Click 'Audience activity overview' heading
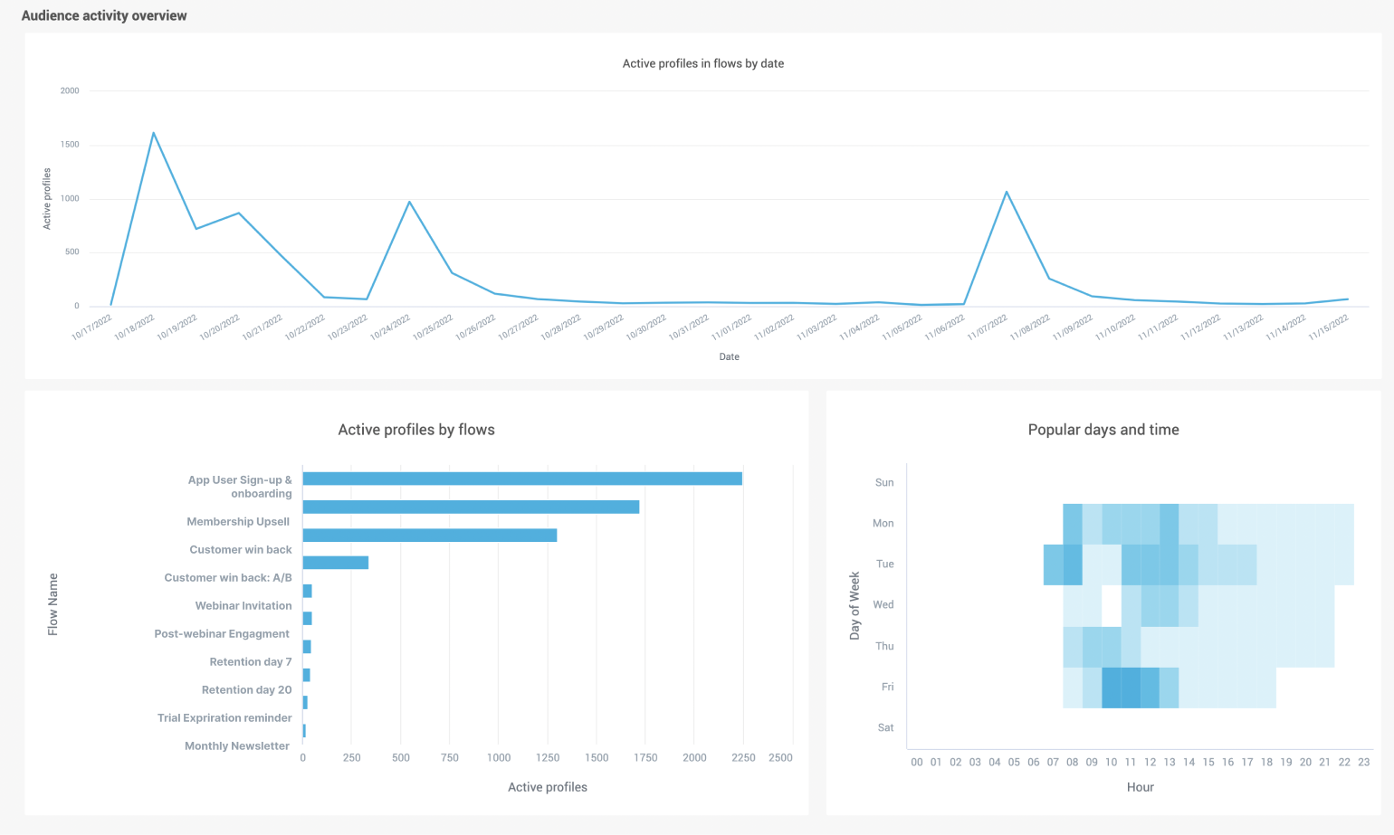This screenshot has width=1394, height=835. [104, 15]
